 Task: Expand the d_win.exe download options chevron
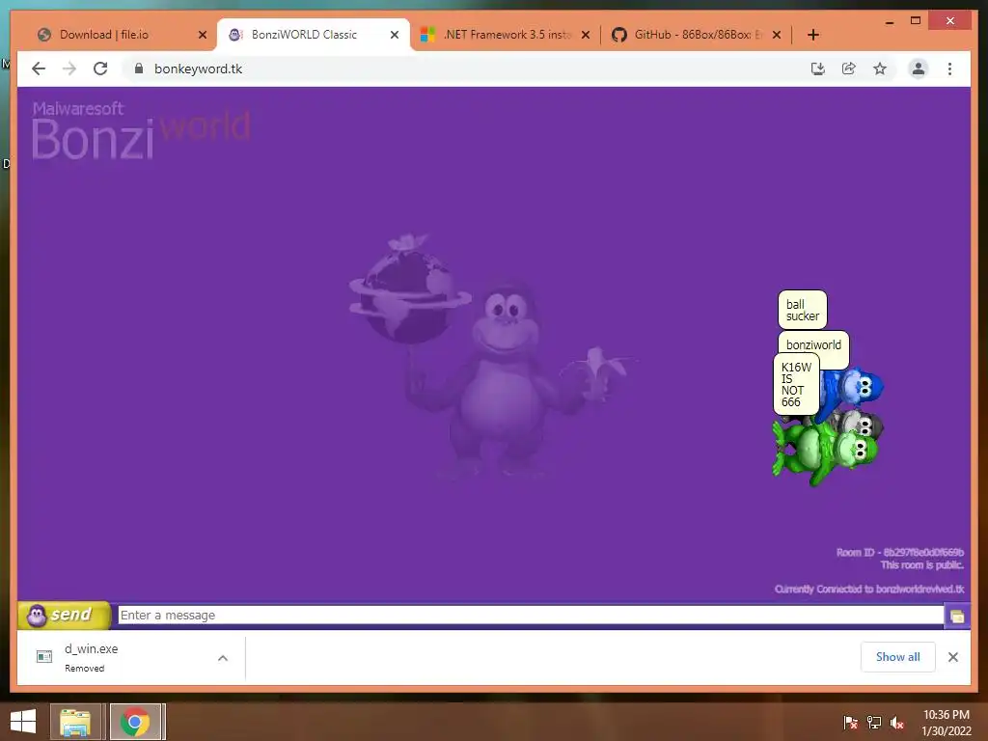click(223, 658)
